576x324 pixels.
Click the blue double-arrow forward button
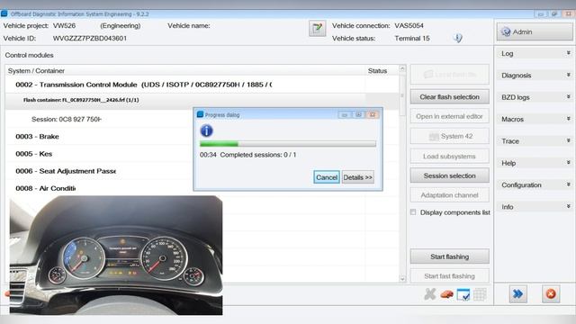point(518,294)
